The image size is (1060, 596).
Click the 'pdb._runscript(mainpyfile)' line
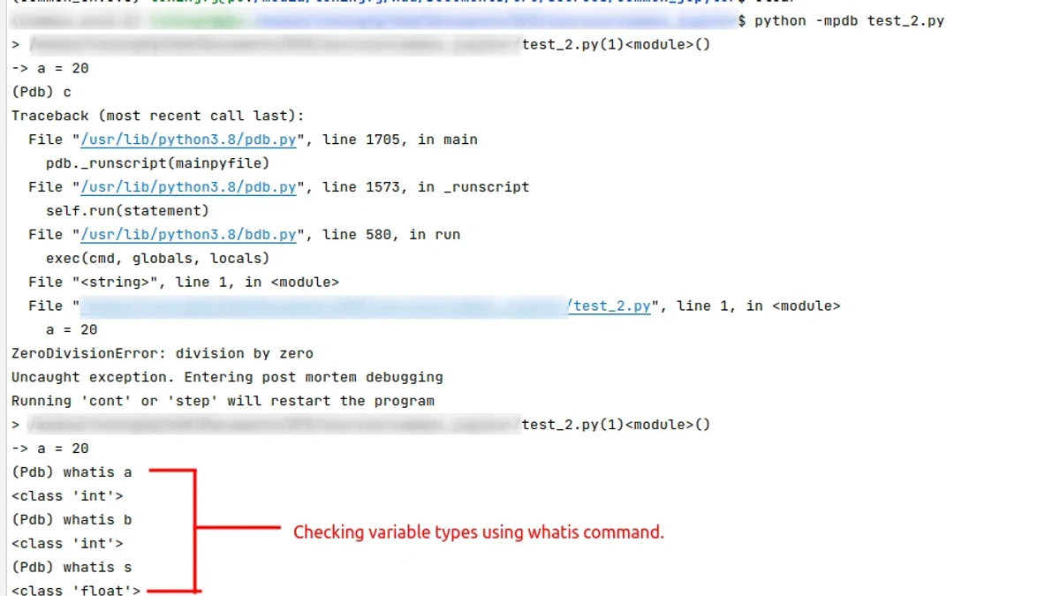158,163
